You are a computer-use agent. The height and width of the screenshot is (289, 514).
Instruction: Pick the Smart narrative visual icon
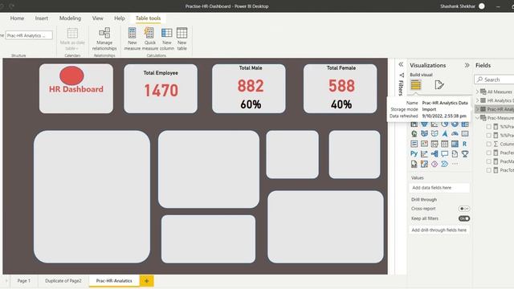click(455, 153)
